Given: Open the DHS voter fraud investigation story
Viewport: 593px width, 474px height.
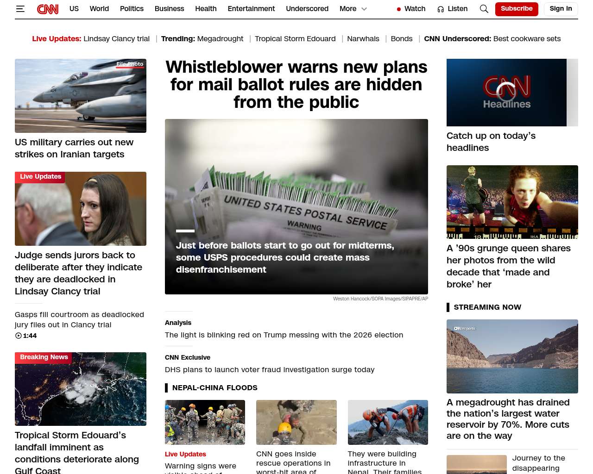Looking at the screenshot, I should [270, 369].
